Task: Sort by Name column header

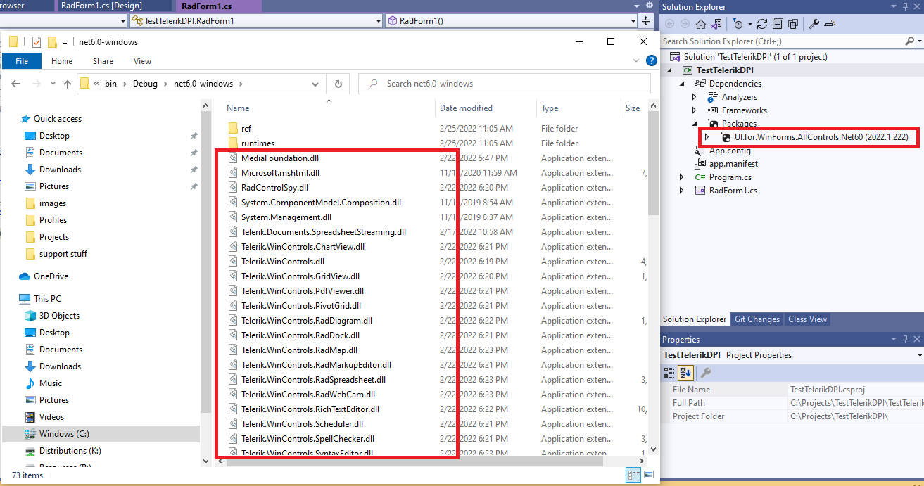Action: (x=238, y=108)
